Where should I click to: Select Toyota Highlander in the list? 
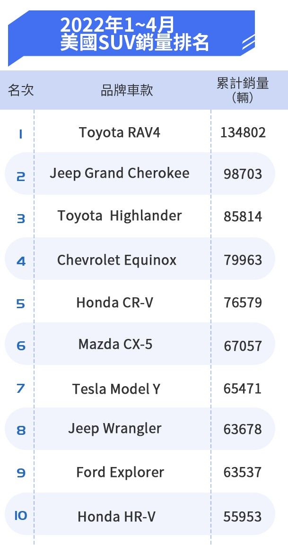pyautogui.click(x=120, y=216)
